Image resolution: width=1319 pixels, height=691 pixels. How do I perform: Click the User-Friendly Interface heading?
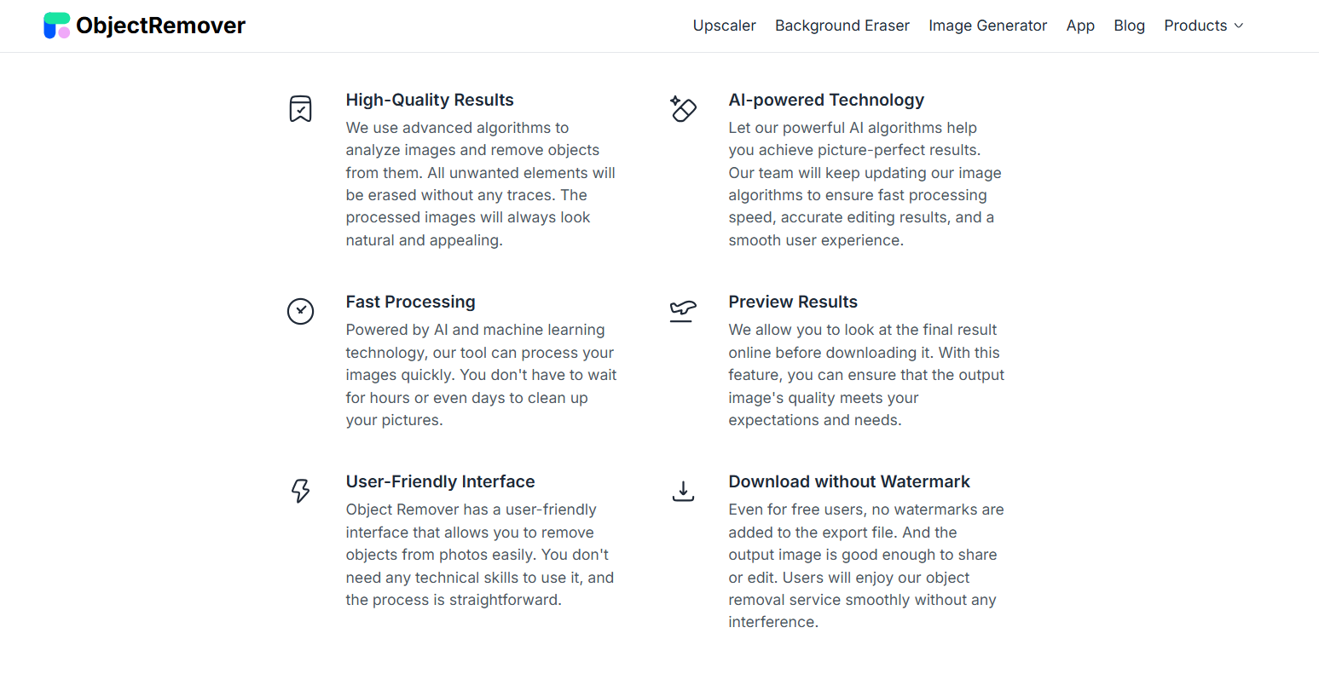[x=440, y=481]
